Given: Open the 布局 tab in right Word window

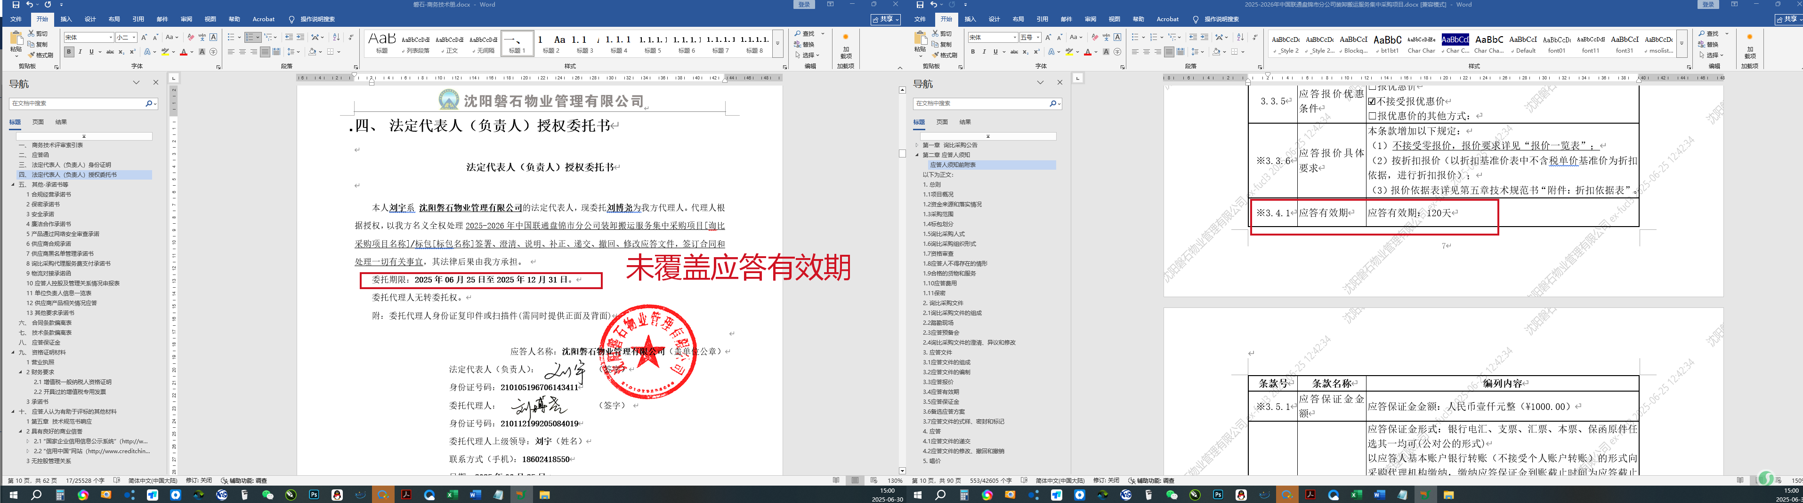Looking at the screenshot, I should [1019, 19].
